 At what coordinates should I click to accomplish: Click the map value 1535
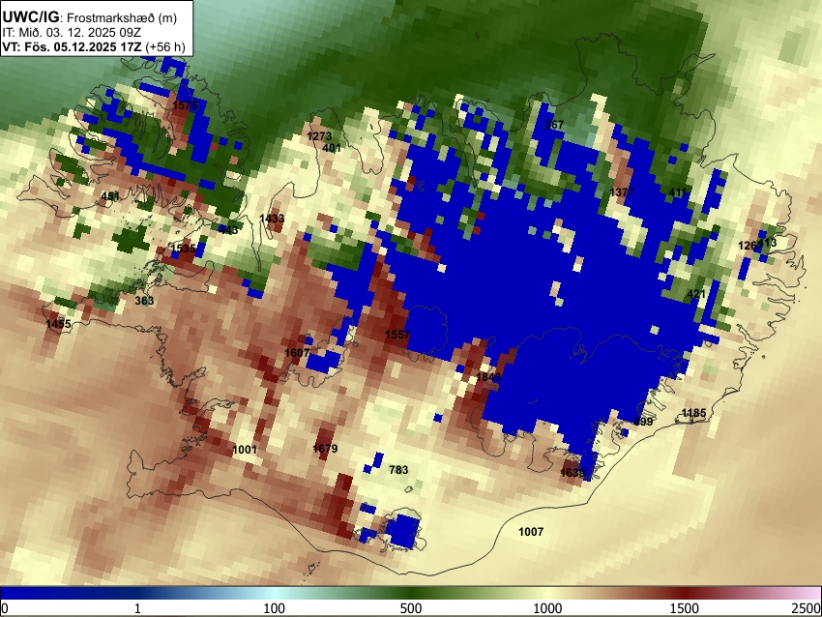point(184,248)
